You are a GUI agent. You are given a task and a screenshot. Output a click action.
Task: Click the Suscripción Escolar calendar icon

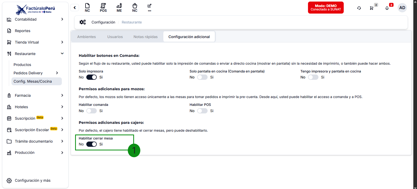click(x=9, y=130)
